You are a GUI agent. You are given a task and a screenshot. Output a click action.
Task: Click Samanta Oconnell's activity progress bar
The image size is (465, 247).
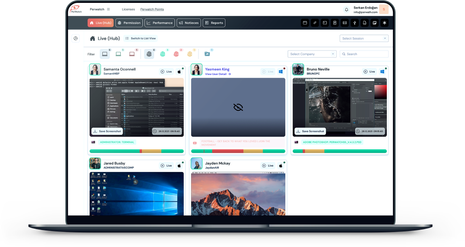pos(137,151)
